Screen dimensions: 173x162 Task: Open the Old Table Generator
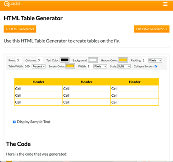(152, 29)
